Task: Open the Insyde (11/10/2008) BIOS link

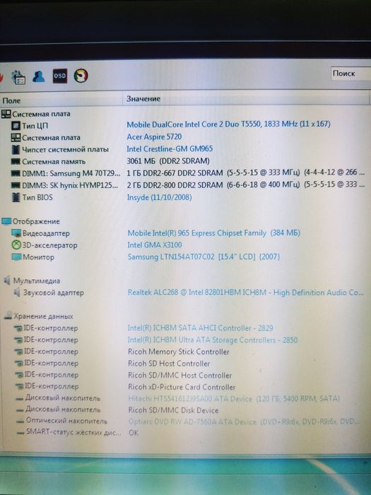Action: coord(159,197)
